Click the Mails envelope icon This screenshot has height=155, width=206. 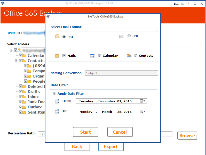(57, 56)
